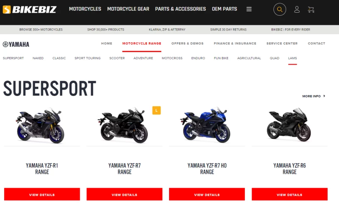Choose the Adventure category
Image resolution: width=339 pixels, height=203 pixels.
[143, 58]
